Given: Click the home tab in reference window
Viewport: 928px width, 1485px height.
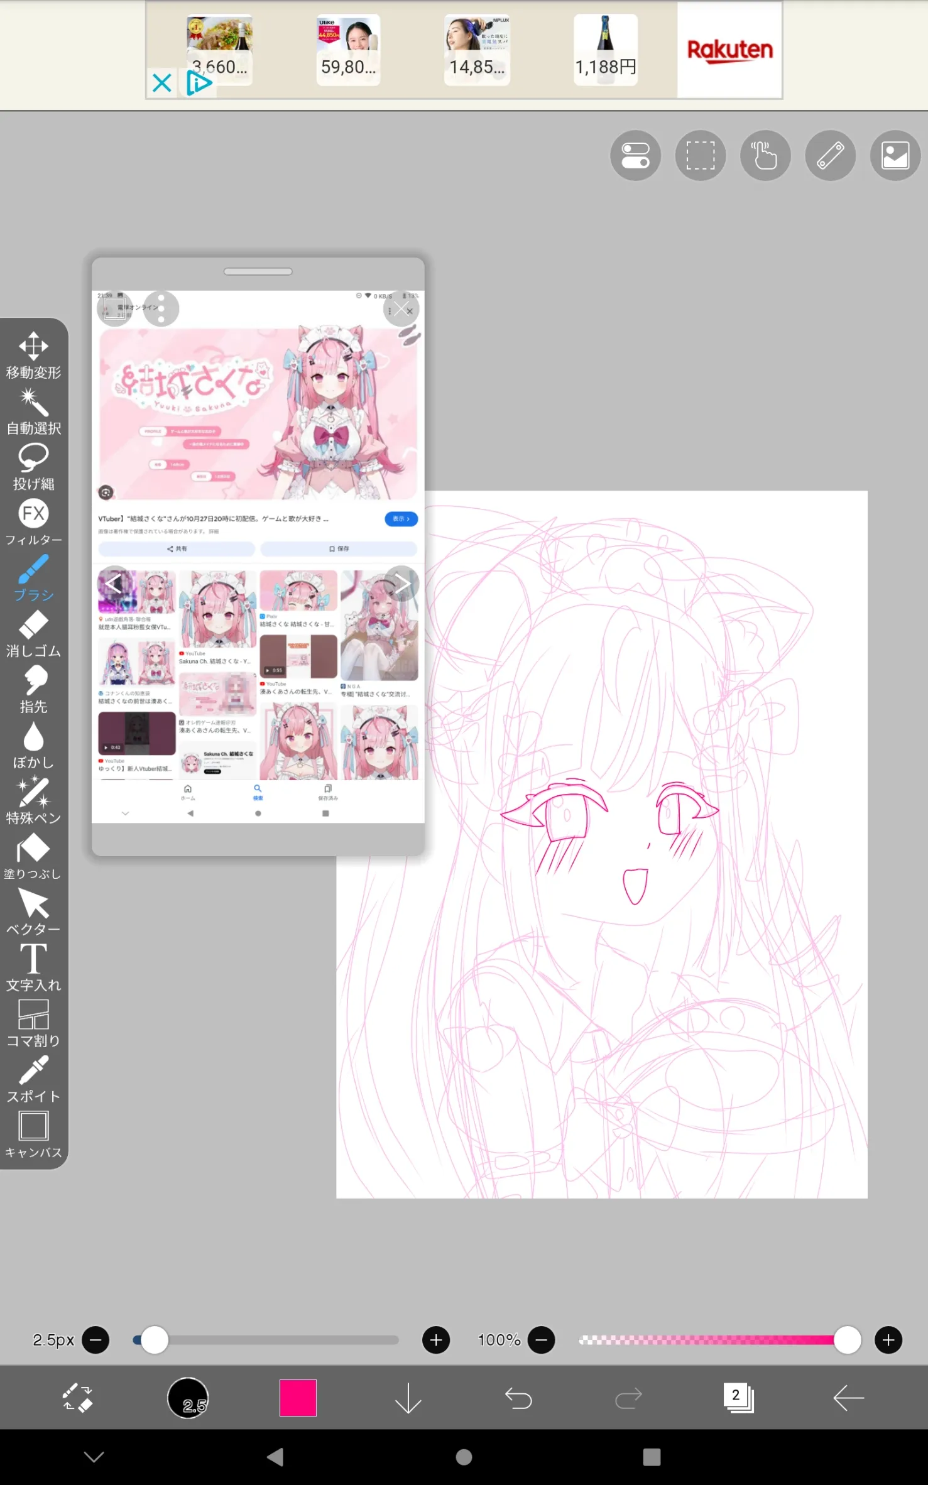Looking at the screenshot, I should pos(188,792).
